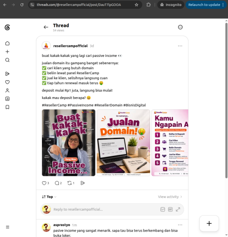
Task: Click the 1m timestamp on asprastyo reply
Action: (x=74, y=225)
